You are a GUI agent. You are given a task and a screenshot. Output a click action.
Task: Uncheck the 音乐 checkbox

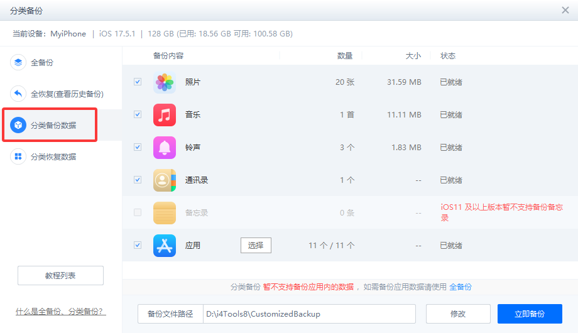coord(138,114)
